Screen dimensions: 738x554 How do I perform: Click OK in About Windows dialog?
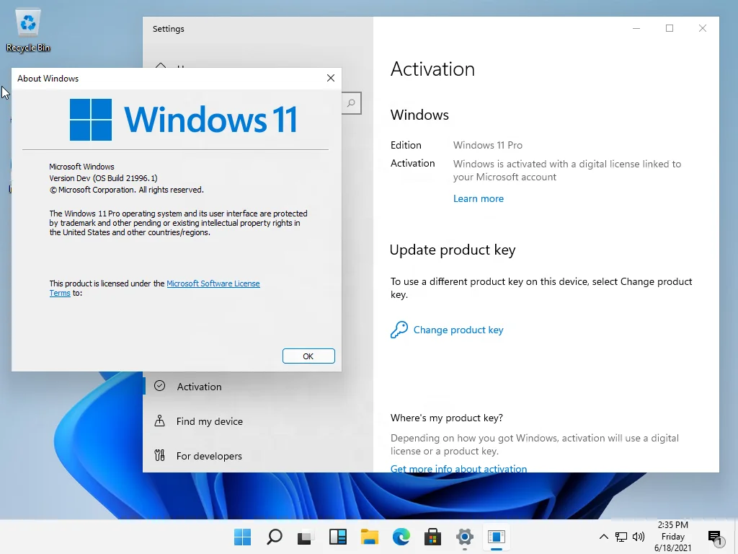click(308, 356)
